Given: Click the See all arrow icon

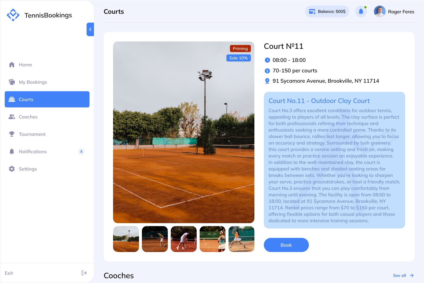Looking at the screenshot, I should 412,275.
